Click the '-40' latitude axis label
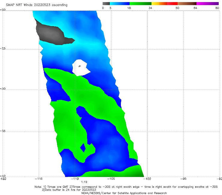Screen dimensions: 222x195 click(3, 176)
